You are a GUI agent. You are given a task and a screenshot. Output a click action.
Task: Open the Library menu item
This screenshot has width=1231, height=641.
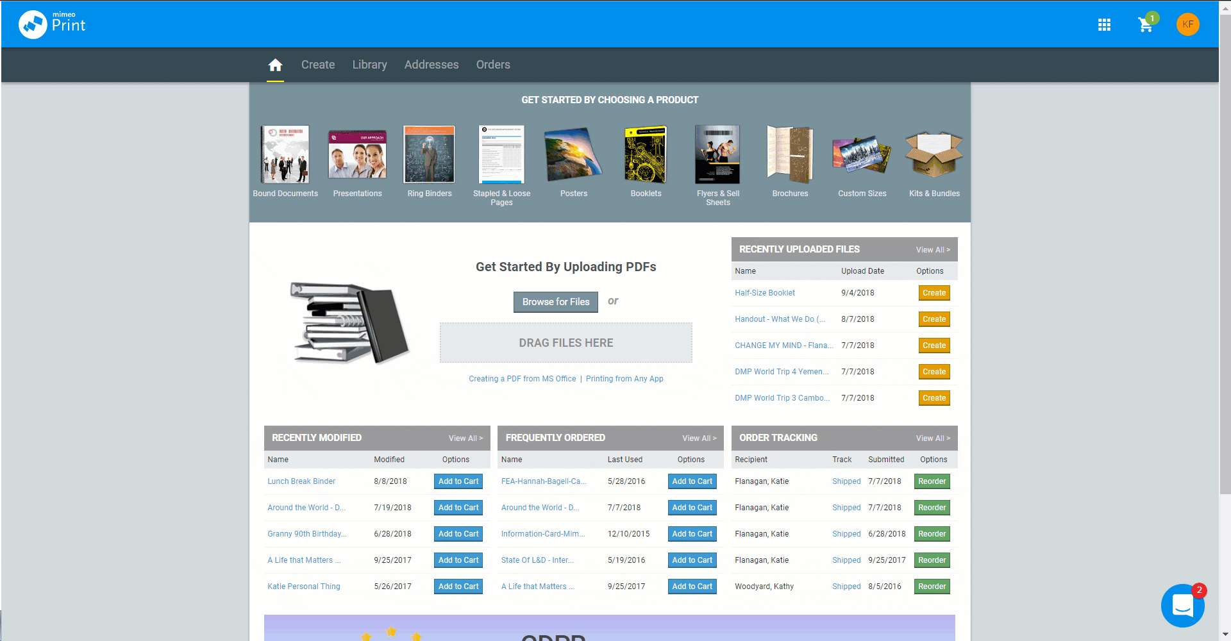point(369,65)
